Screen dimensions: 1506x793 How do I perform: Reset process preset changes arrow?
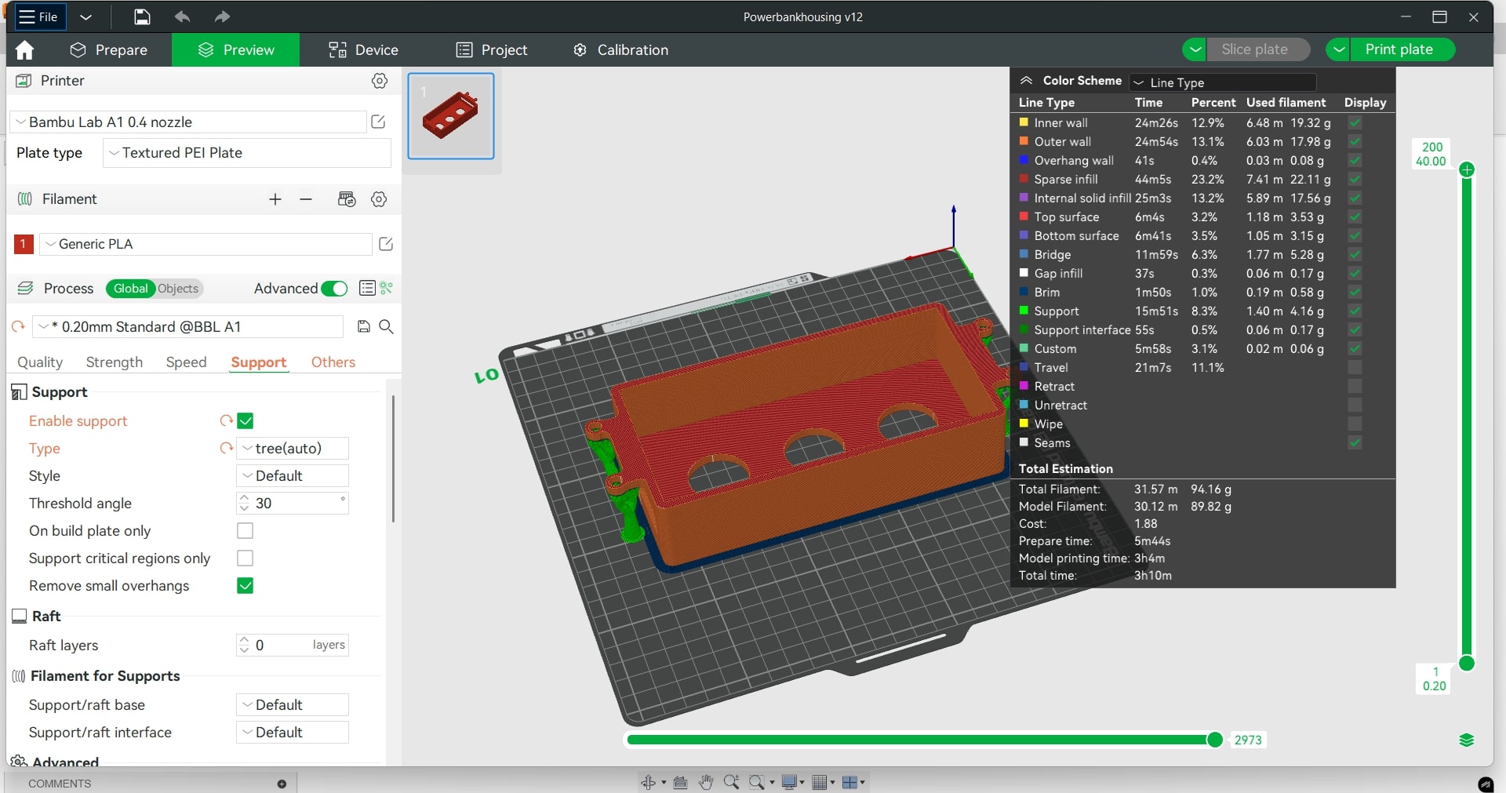pyautogui.click(x=18, y=326)
